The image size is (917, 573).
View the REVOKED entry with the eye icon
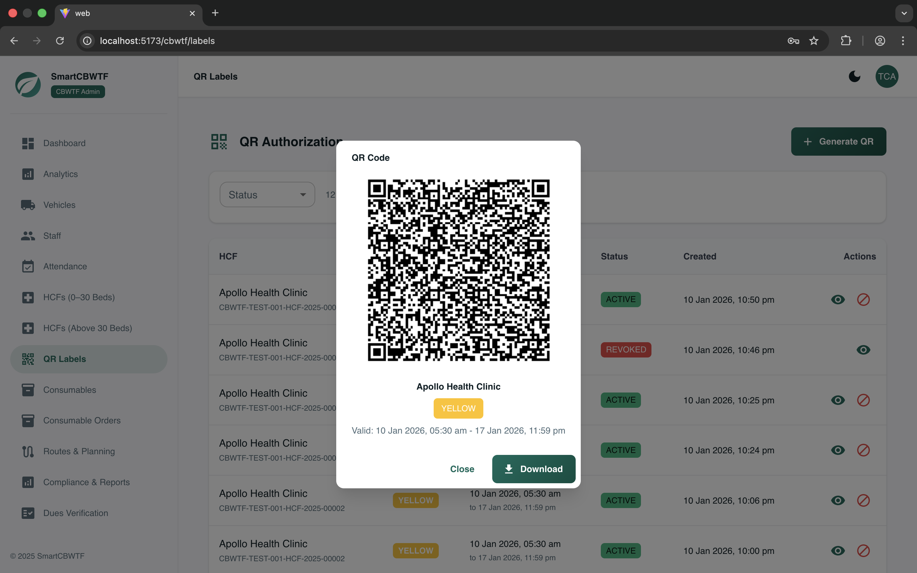coord(863,350)
